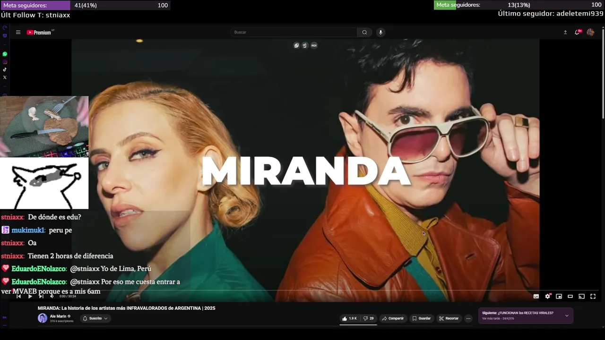Click the video title MIRANDA text

pos(126,308)
